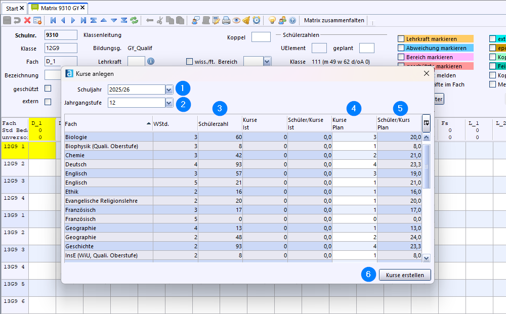Expand the Jahrgangstufe dropdown
This screenshot has height=314, width=506.
[169, 103]
